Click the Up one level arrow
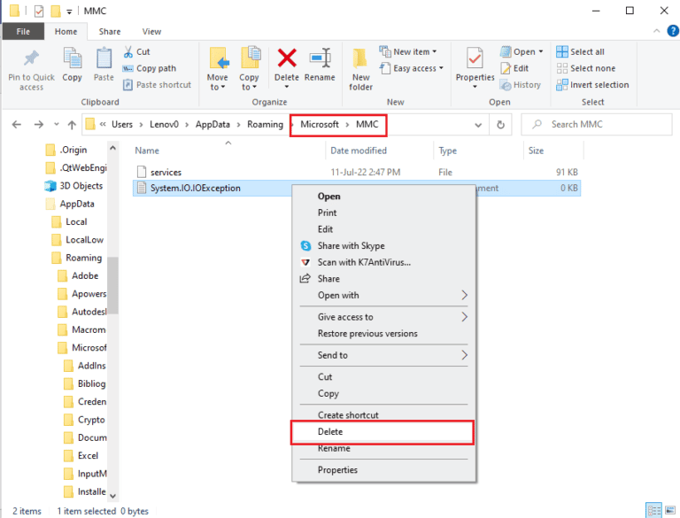Viewport: 680px width, 518px height. click(67, 125)
